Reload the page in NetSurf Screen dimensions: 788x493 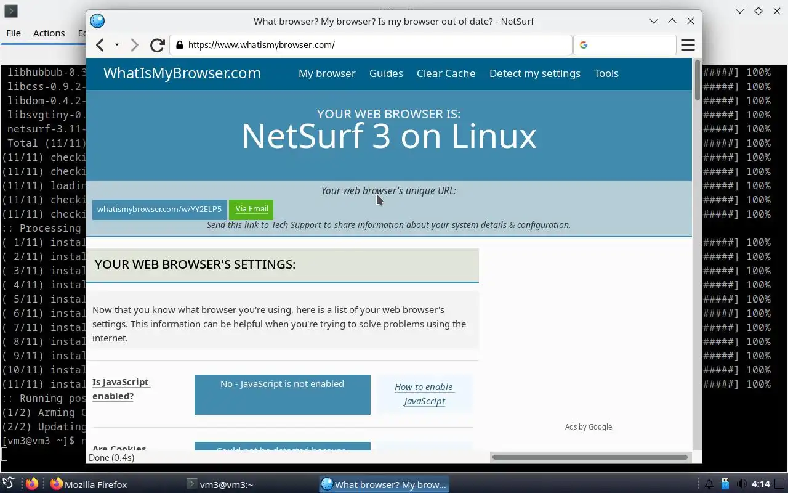(157, 45)
